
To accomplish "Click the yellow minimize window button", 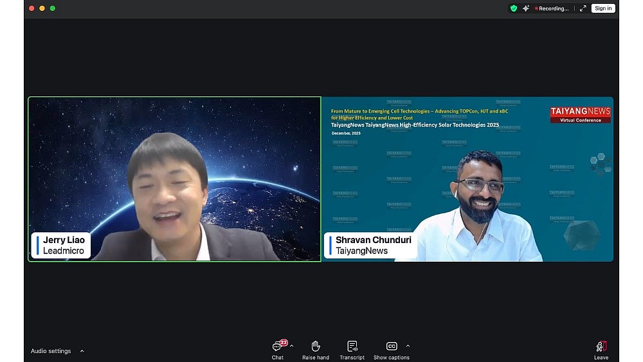I will click(x=42, y=8).
